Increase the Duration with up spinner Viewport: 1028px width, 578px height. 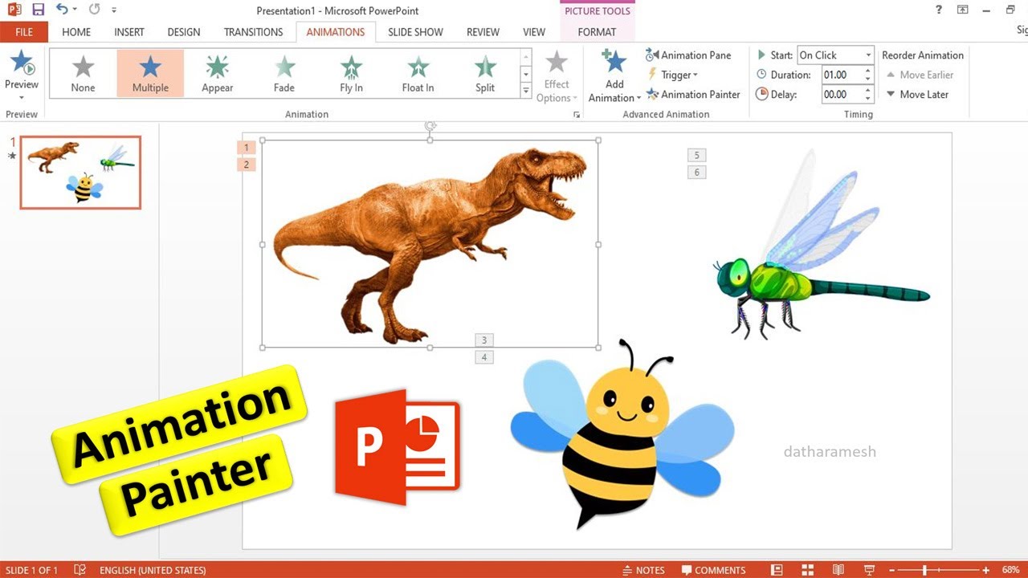(868, 71)
